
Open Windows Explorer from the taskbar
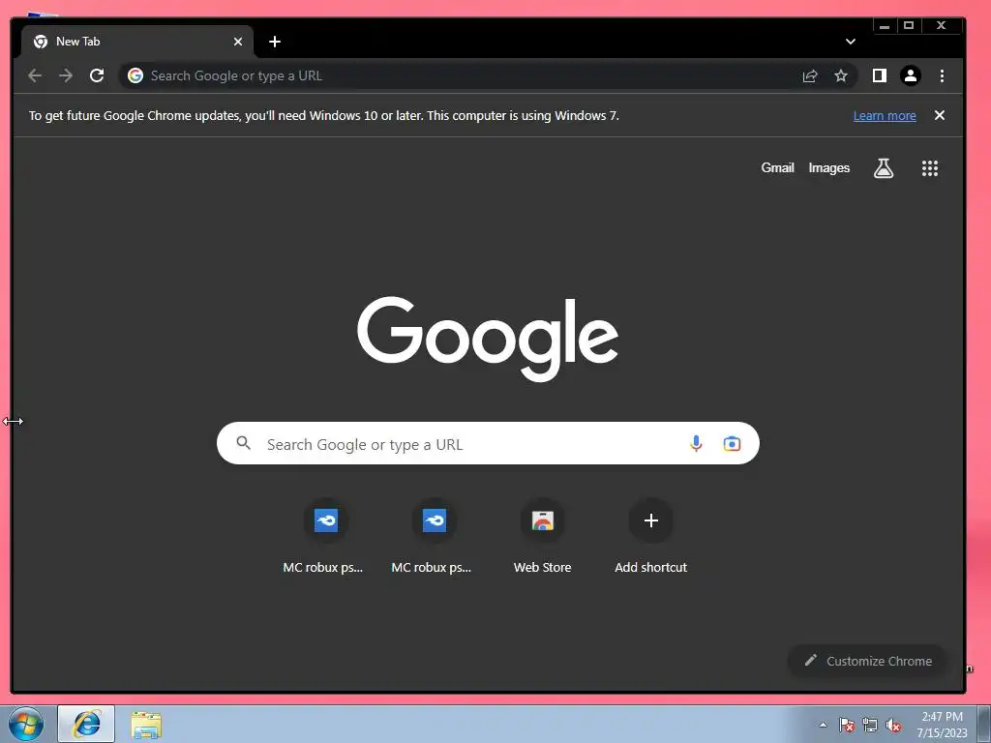point(146,724)
